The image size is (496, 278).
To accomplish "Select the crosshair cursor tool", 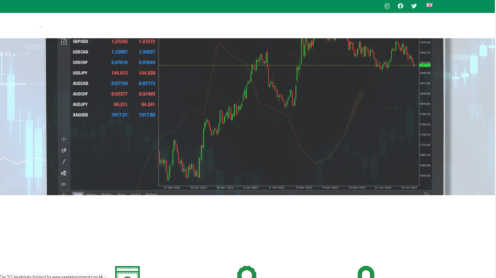I will coord(64,140).
